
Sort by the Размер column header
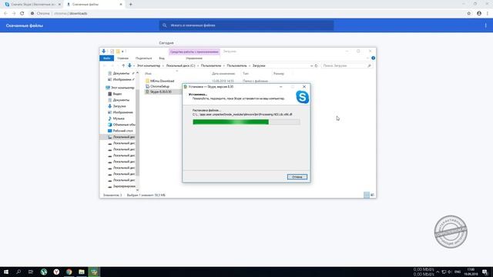point(279,74)
